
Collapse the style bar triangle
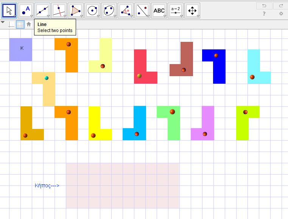[x=3, y=22]
